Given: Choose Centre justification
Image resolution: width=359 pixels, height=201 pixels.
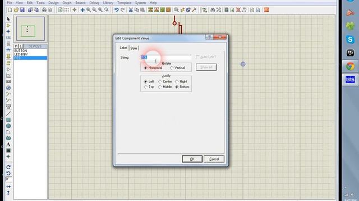Looking at the screenshot, I should click(165, 82).
